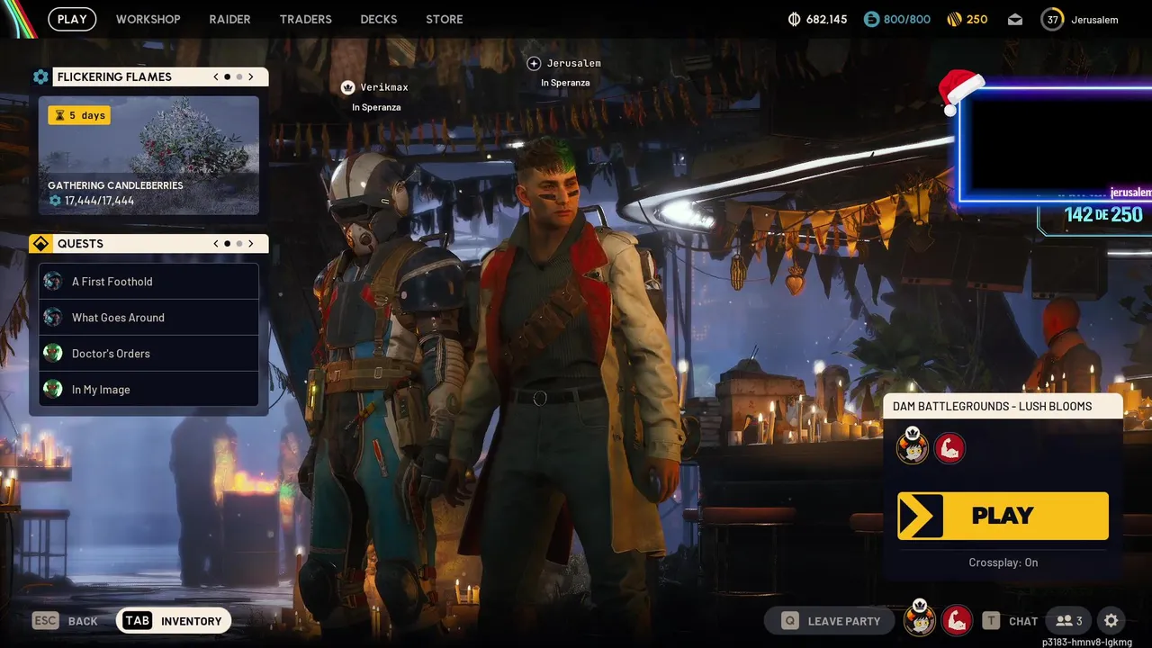Click the Jerusalem username in top bar

pos(1094,19)
